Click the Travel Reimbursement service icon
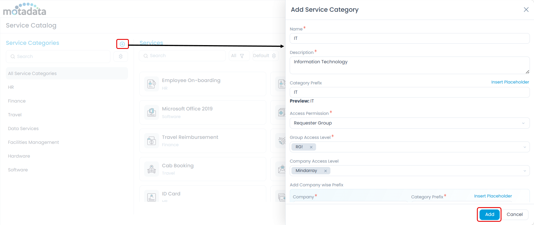The width and height of the screenshot is (534, 225). [151, 141]
